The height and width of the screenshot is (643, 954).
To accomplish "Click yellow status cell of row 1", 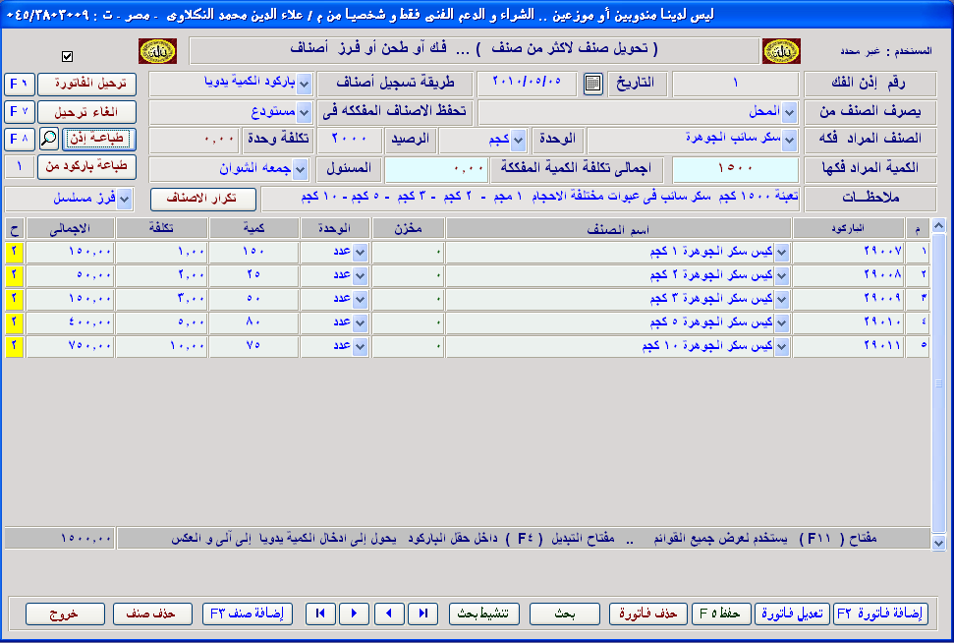I will (x=14, y=253).
